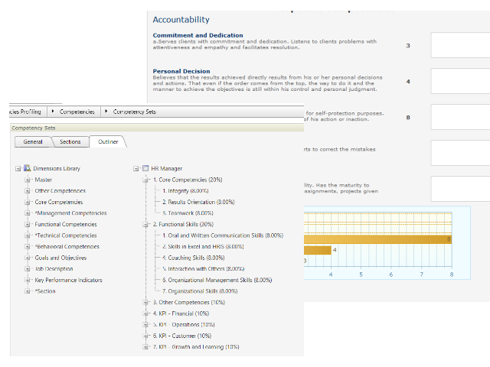Select Skills in Excel and HRIS
Viewport: 490px width, 367px height.
pyautogui.click(x=203, y=246)
